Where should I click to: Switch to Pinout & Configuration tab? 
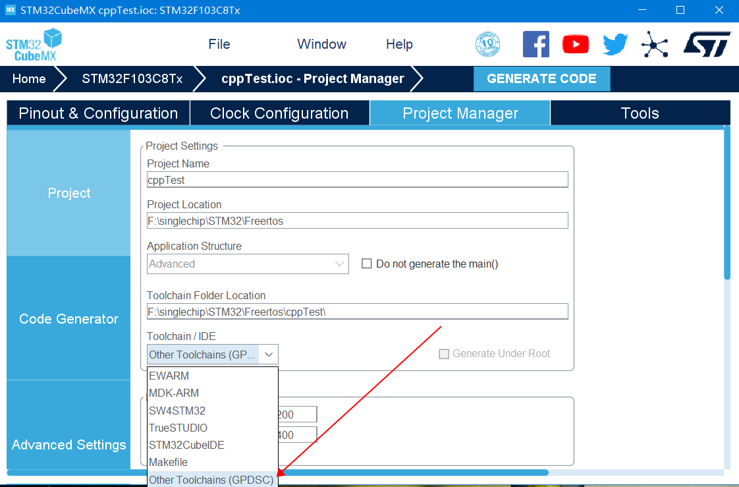click(98, 113)
